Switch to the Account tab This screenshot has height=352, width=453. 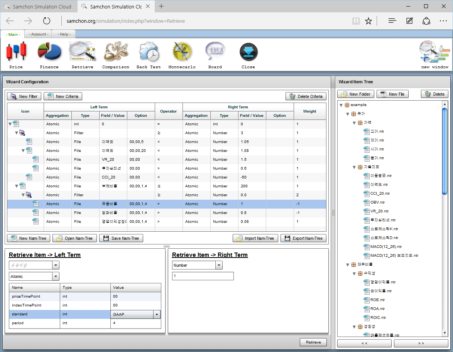39,34
